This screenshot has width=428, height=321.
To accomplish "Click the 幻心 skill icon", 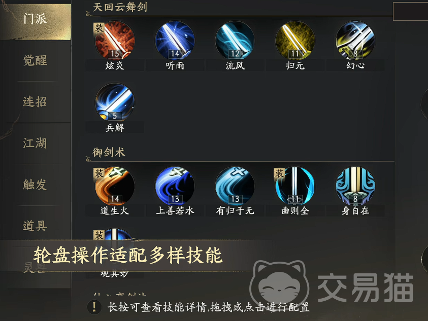I will coord(355,41).
